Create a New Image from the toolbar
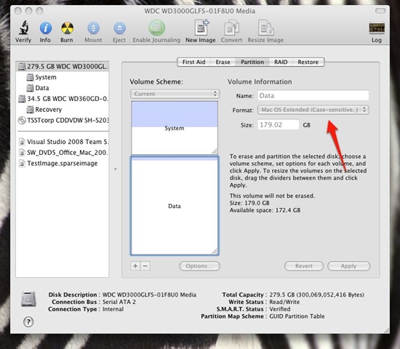 click(201, 28)
